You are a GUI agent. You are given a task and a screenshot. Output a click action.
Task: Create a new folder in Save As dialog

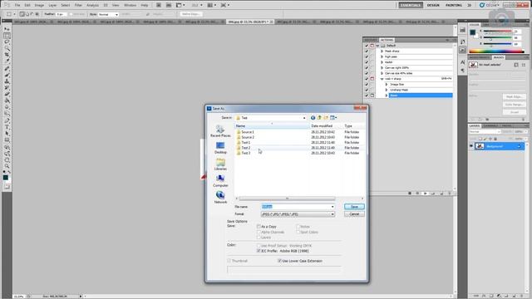click(x=326, y=118)
